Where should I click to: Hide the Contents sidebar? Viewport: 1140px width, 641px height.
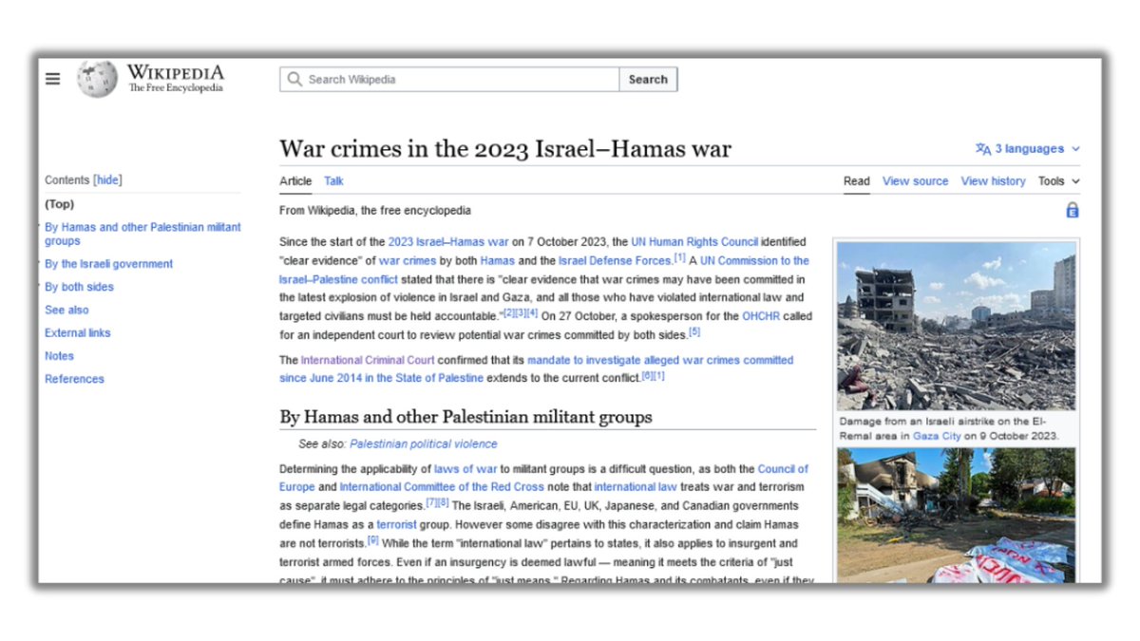108,180
